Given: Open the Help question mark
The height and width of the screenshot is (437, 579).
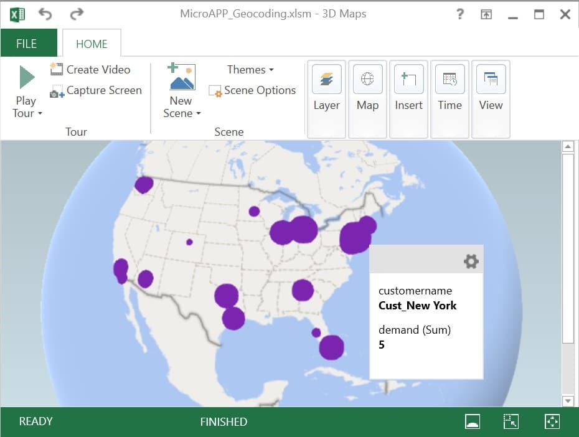Looking at the screenshot, I should 459,14.
